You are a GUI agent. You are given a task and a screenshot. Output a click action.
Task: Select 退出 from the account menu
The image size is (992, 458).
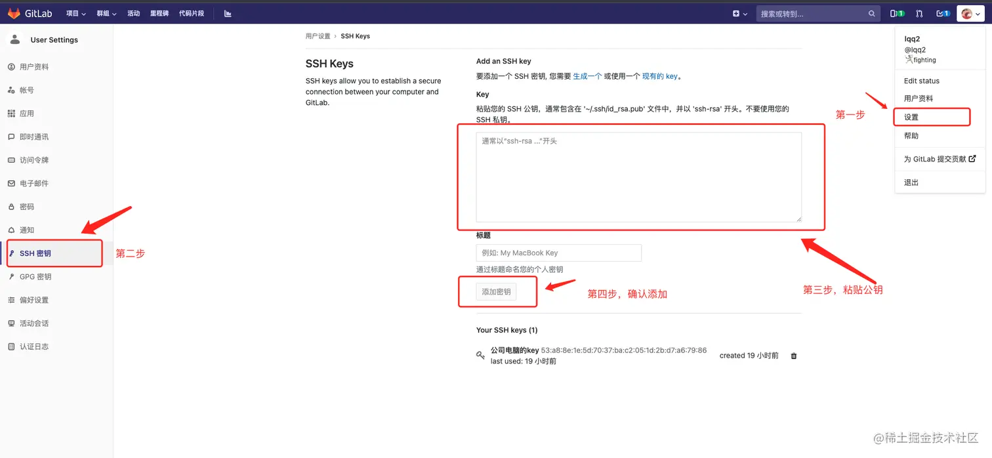coord(911,182)
